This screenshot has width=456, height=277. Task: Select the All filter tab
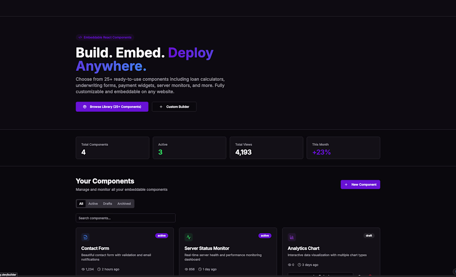[x=81, y=204]
